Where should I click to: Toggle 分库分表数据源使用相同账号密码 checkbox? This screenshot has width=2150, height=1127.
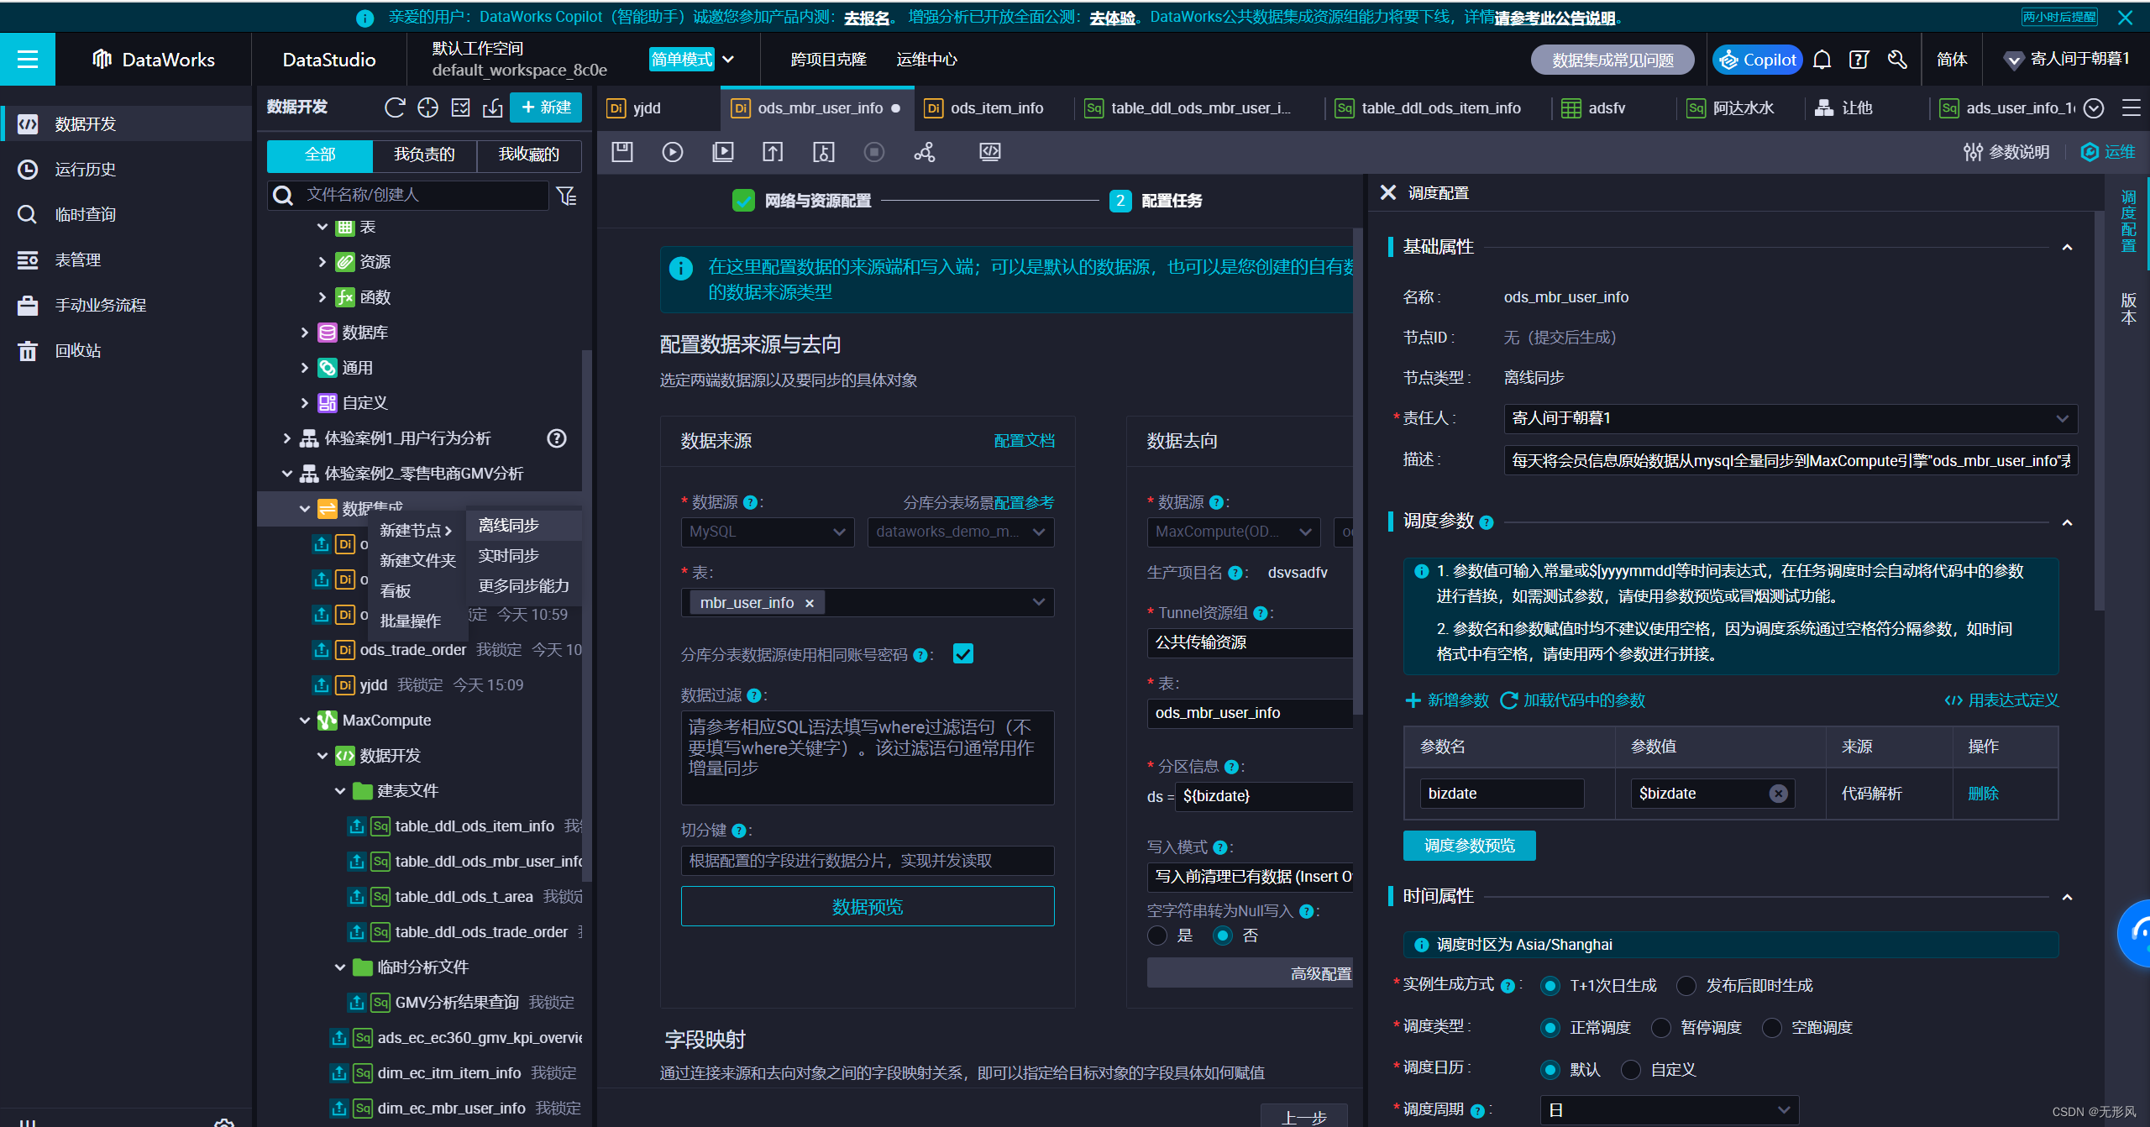click(963, 654)
